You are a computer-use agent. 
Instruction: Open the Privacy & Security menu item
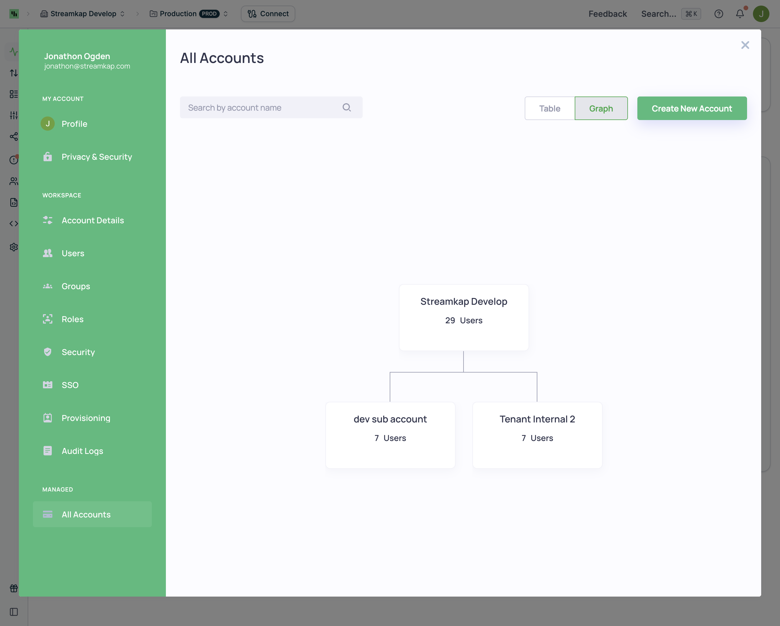(96, 157)
